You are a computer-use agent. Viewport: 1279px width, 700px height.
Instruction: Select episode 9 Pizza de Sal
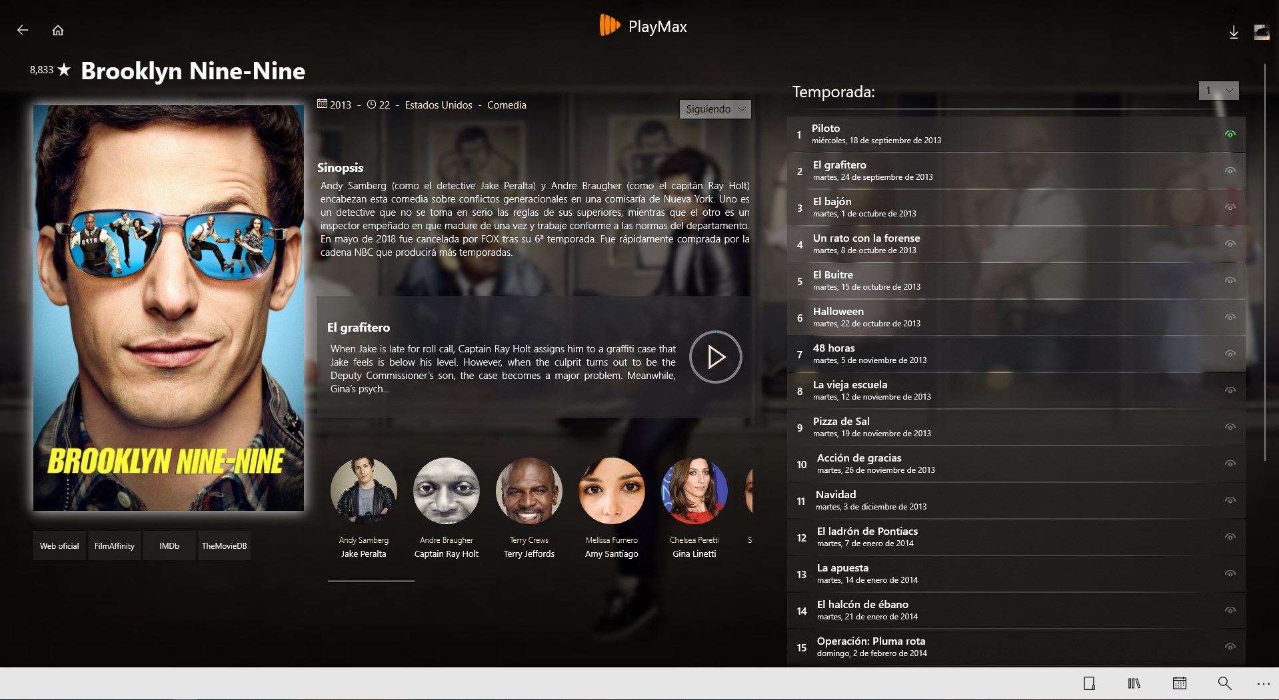1016,428
